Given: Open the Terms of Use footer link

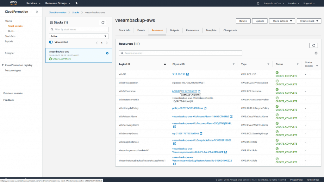Looking at the screenshot, I should click(313, 180).
